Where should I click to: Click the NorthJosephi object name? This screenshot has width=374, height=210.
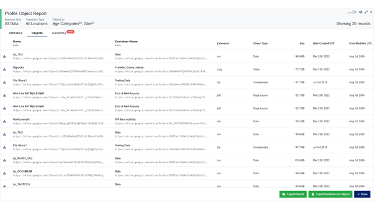[21, 120]
